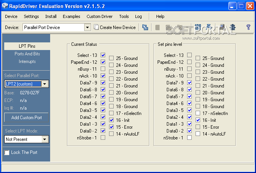Toggle nBusy - 11 in Set pins level
Image resolution: width=256 pixels, height=173 pixels.
coord(189,69)
